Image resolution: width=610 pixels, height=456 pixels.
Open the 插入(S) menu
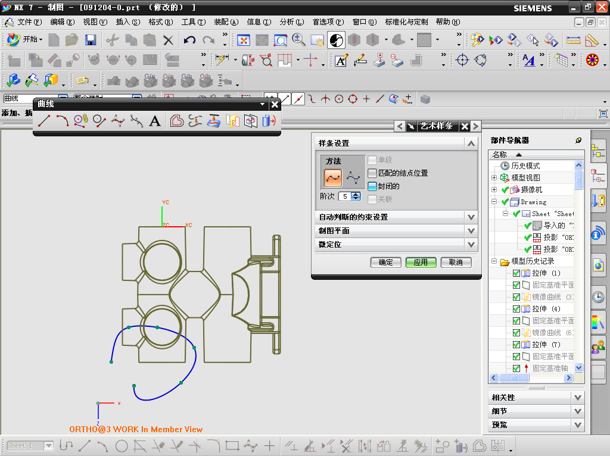(x=127, y=22)
